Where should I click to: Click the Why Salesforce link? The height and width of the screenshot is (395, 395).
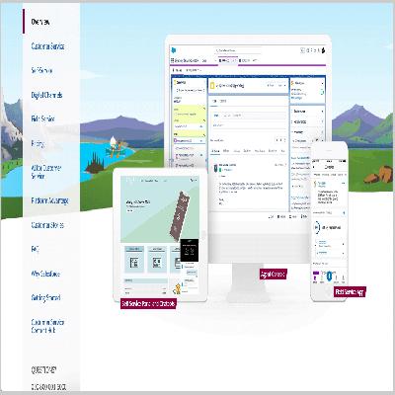click(45, 274)
